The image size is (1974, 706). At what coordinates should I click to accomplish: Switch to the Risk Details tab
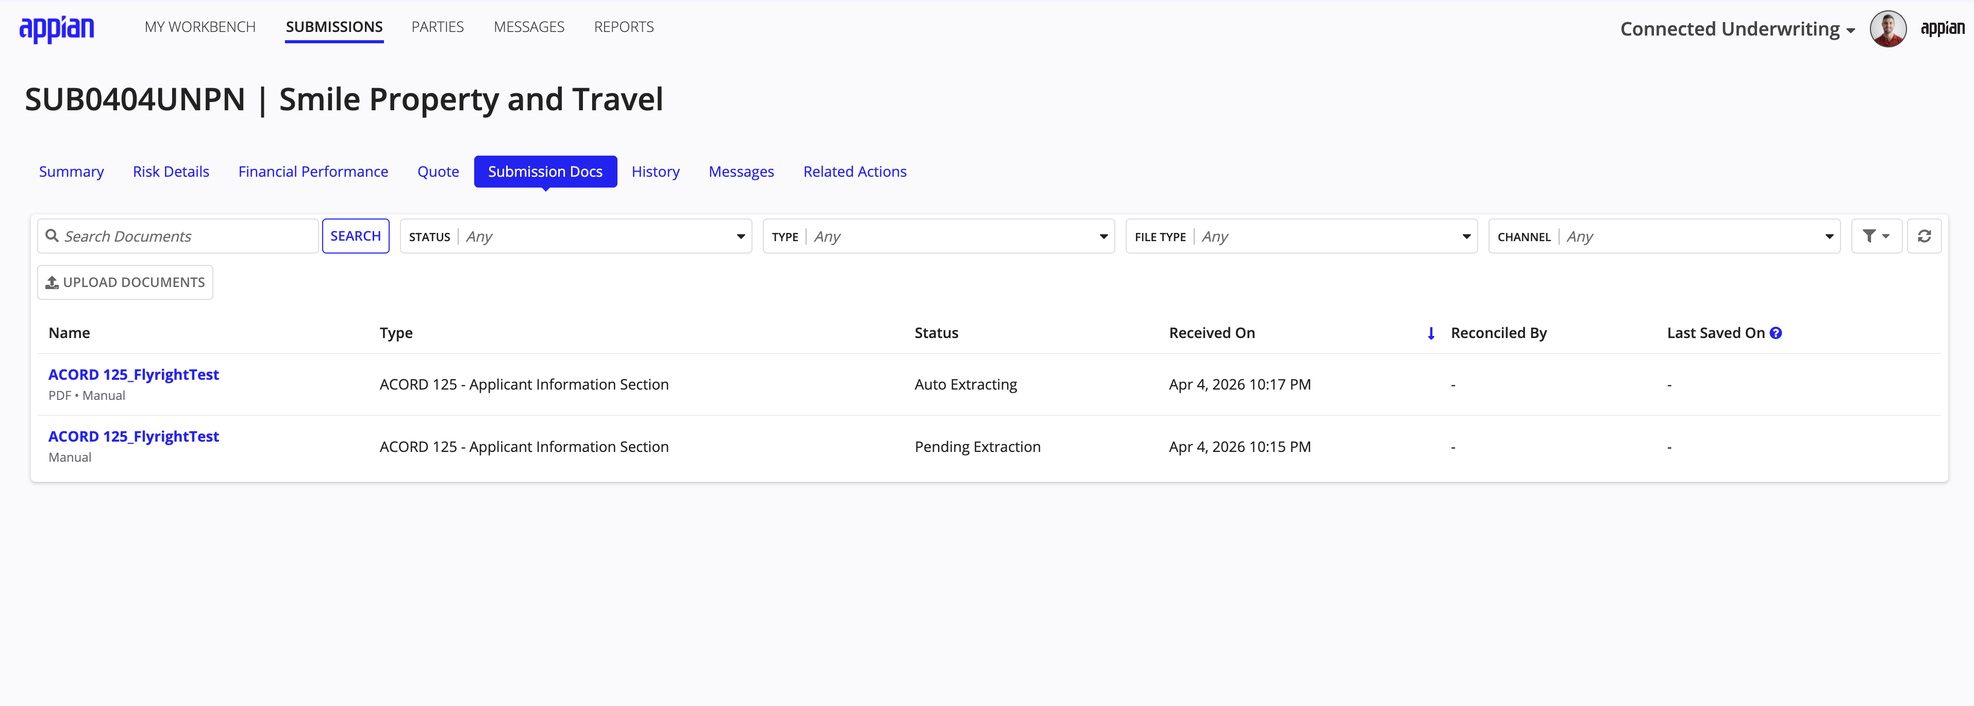coord(171,172)
